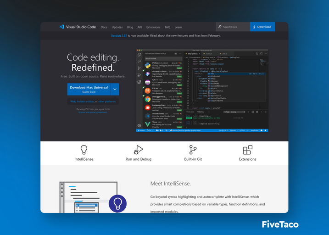Click the Extensions blocks feature icon
The height and width of the screenshot is (235, 329).
pos(248,150)
